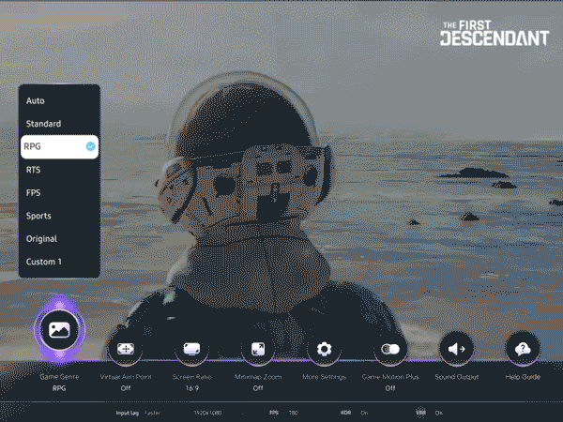The image size is (563, 422).
Task: Choose Auto from the genre list
Action: tap(59, 101)
